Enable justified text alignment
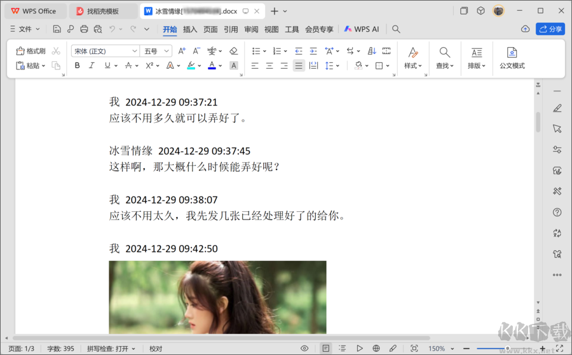This screenshot has width=572, height=355. coord(299,66)
